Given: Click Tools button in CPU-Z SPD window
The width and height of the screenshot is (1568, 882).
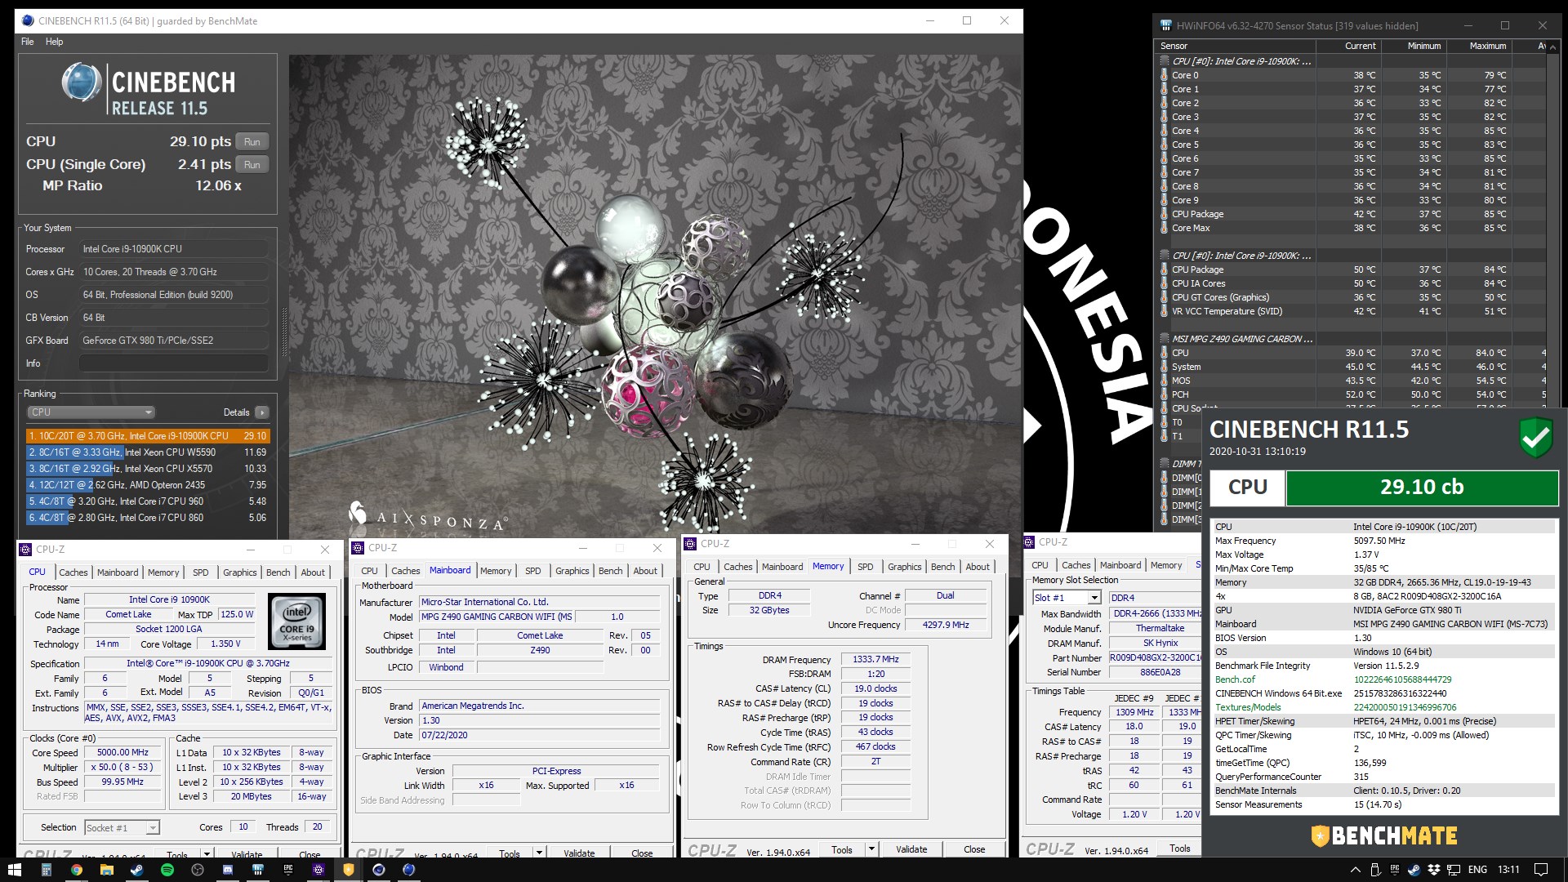Looking at the screenshot, I should 1180,849.
